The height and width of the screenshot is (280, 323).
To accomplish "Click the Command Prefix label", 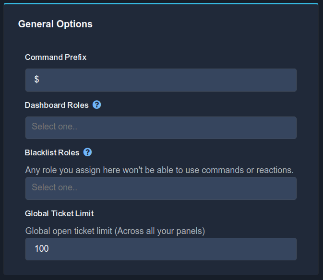I will click(56, 57).
